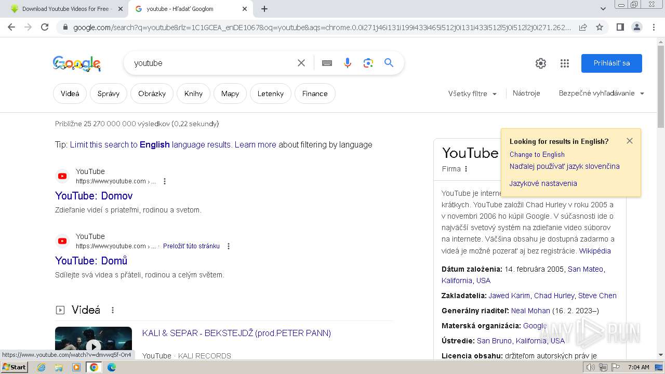
Task: Filter results by Videá
Action: (70, 94)
